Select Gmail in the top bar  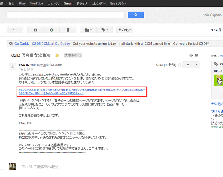point(68,3)
